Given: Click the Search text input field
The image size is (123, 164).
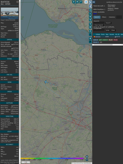Looking at the screenshot, I should (x=99, y=23).
